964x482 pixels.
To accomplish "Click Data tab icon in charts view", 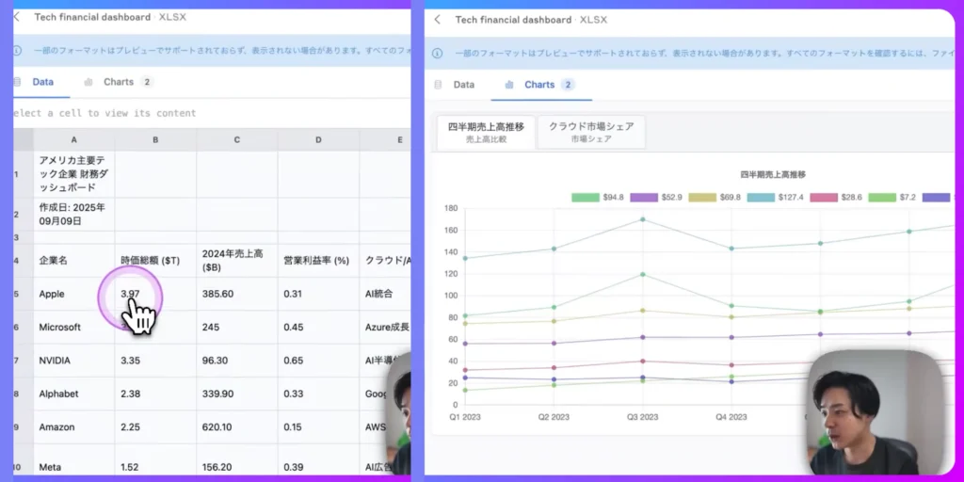I will [x=438, y=85].
